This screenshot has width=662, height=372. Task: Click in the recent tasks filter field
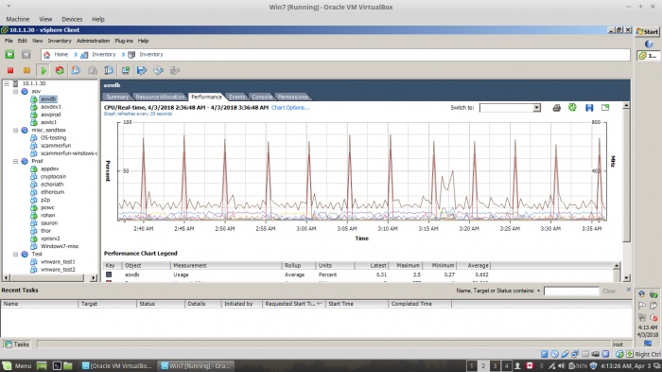571,291
